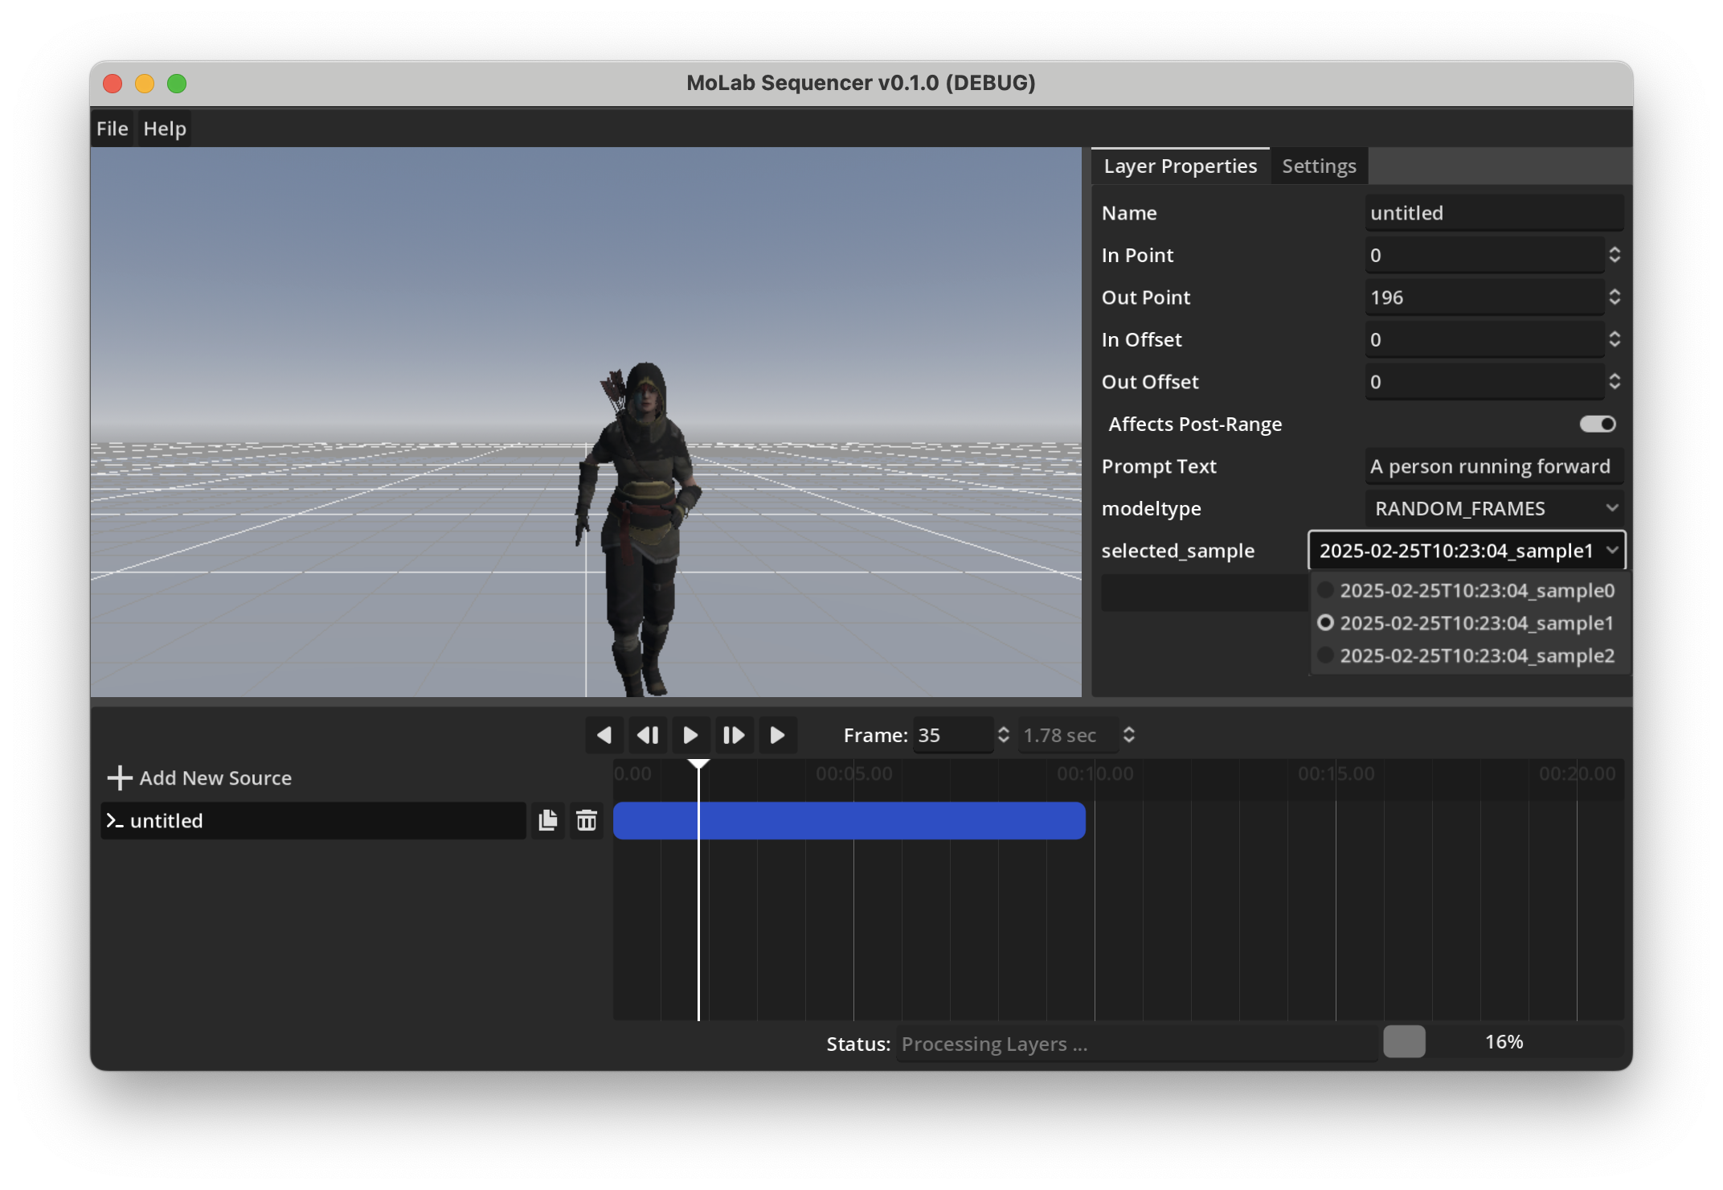This screenshot has height=1190, width=1723.
Task: Select the untitled layer row
Action: click(313, 820)
